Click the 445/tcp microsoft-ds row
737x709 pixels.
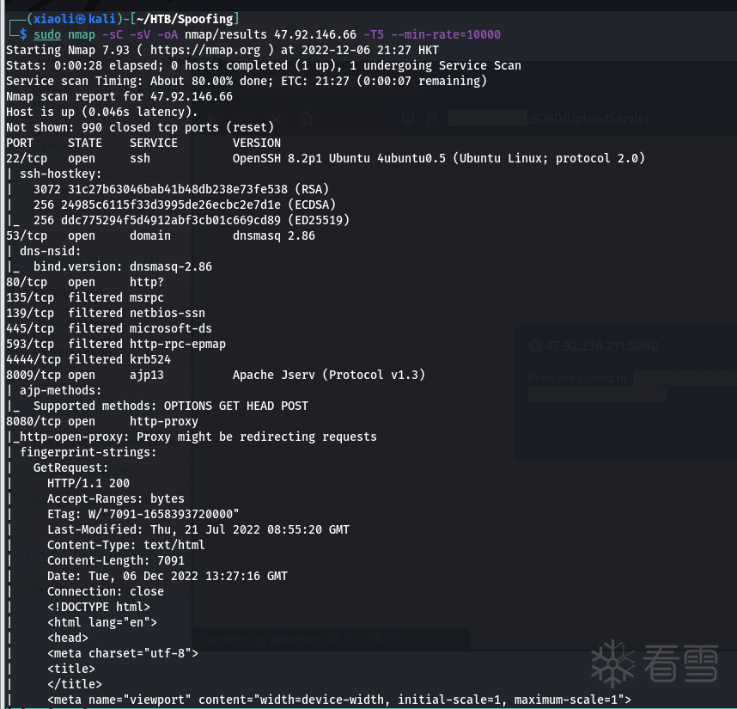click(109, 328)
